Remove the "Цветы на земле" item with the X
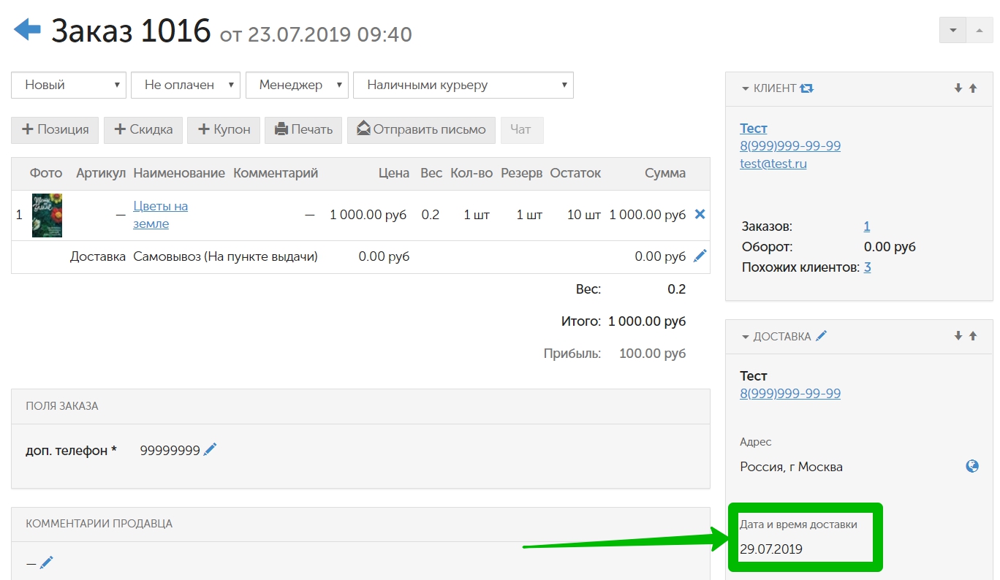 (700, 215)
